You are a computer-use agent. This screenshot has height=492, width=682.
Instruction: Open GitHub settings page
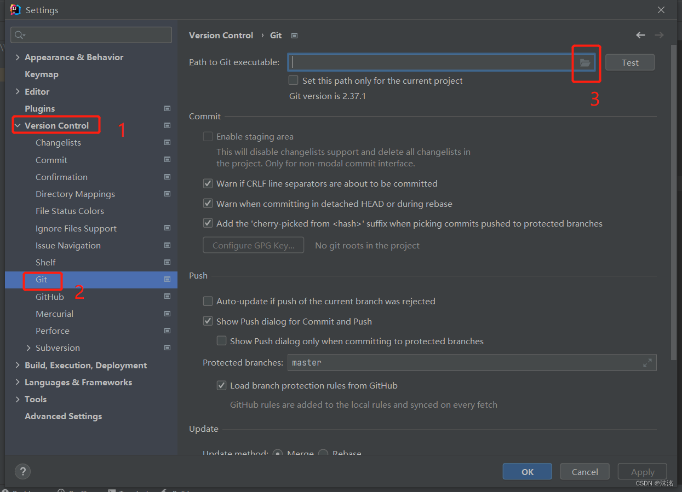[50, 297]
